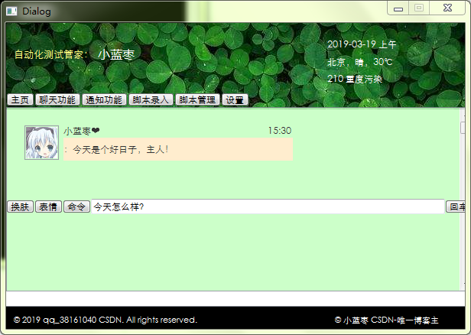
Task: Click the sender name 小蓝枣 in chat
Action: (x=81, y=131)
